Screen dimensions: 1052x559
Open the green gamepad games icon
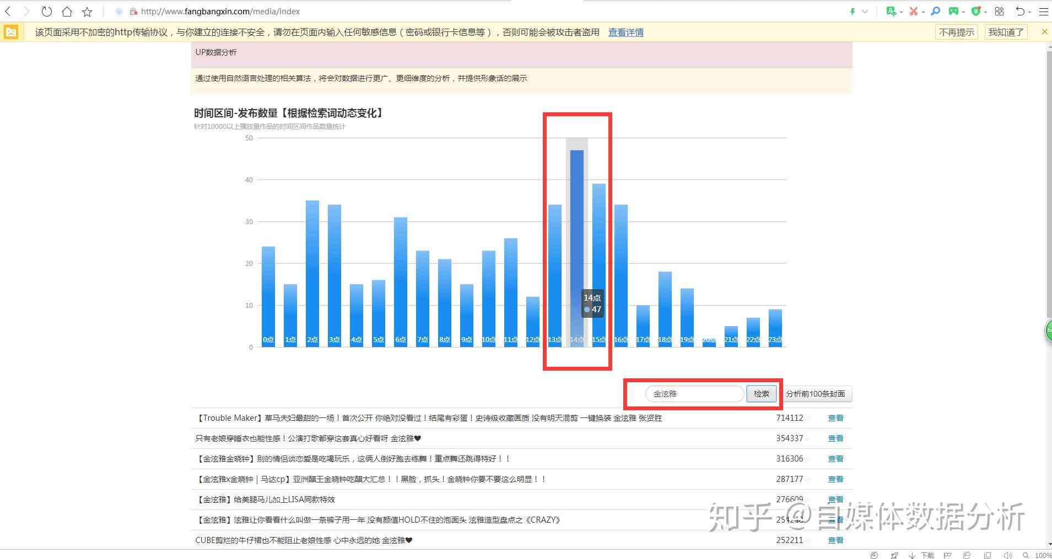(953, 11)
